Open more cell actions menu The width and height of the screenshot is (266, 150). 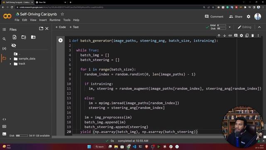pyautogui.click(x=258, y=35)
